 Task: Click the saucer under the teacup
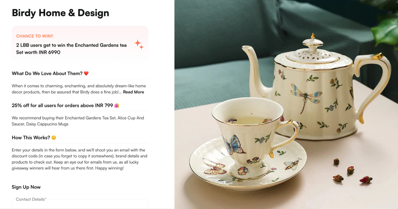[248, 164]
